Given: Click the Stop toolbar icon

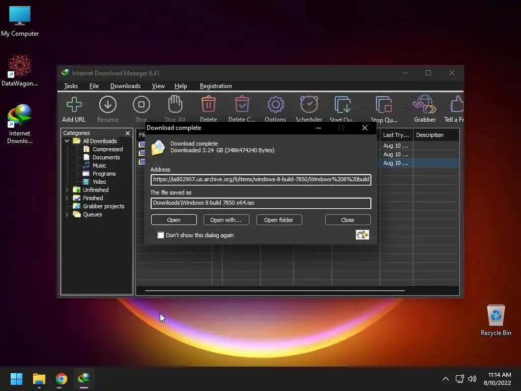Looking at the screenshot, I should click(x=141, y=109).
